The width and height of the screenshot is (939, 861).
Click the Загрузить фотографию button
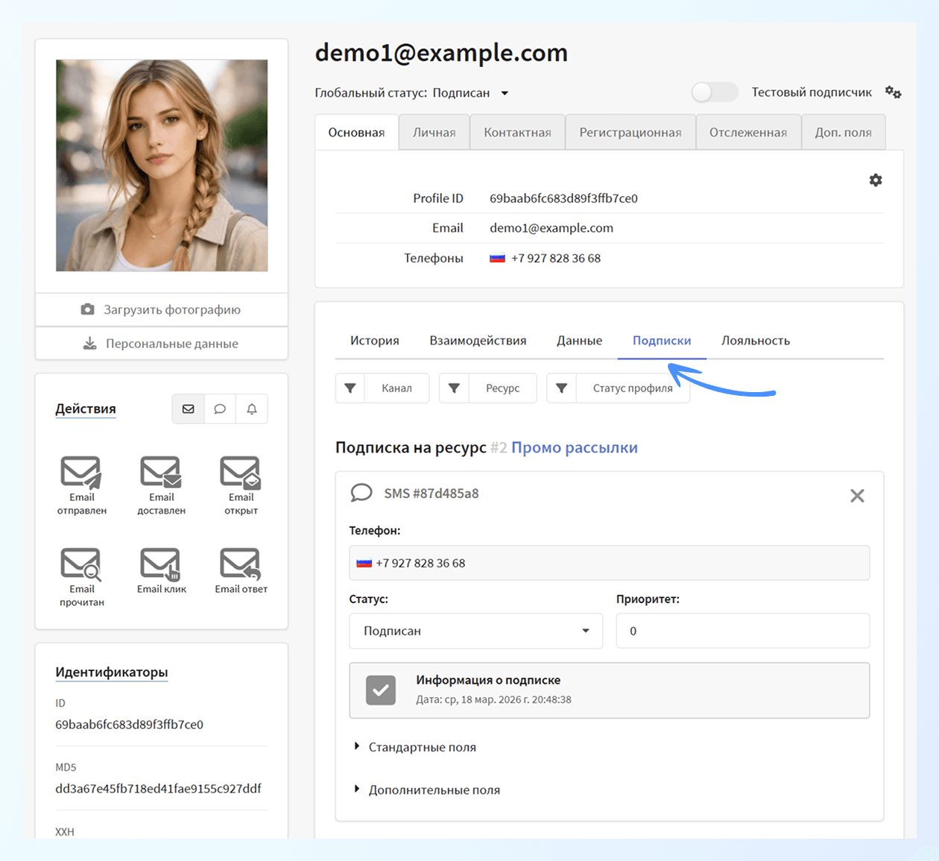(162, 309)
